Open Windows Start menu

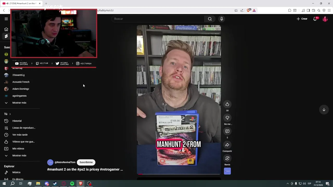pos(4,184)
